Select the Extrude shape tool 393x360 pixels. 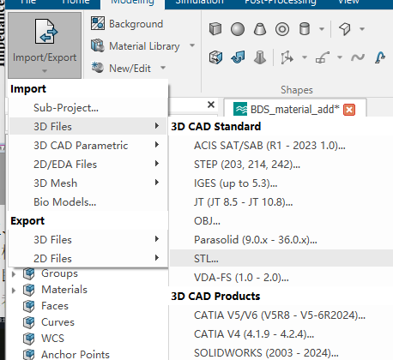coord(215,57)
